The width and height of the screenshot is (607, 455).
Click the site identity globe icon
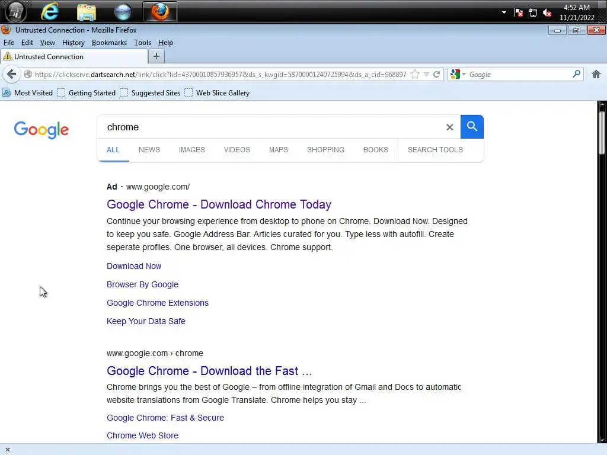point(27,74)
